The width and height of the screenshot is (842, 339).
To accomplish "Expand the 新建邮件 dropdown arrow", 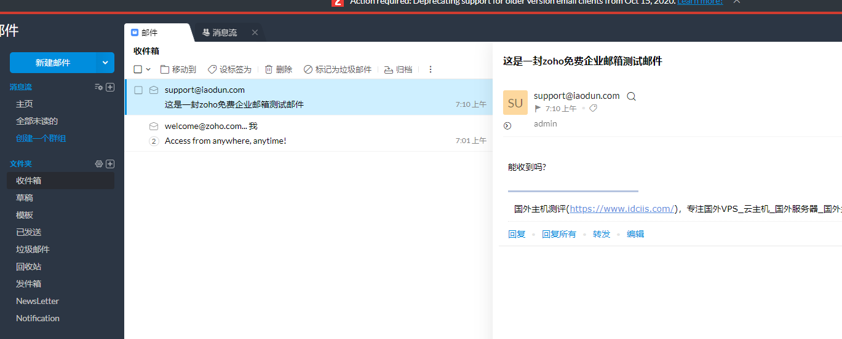I will (x=105, y=63).
